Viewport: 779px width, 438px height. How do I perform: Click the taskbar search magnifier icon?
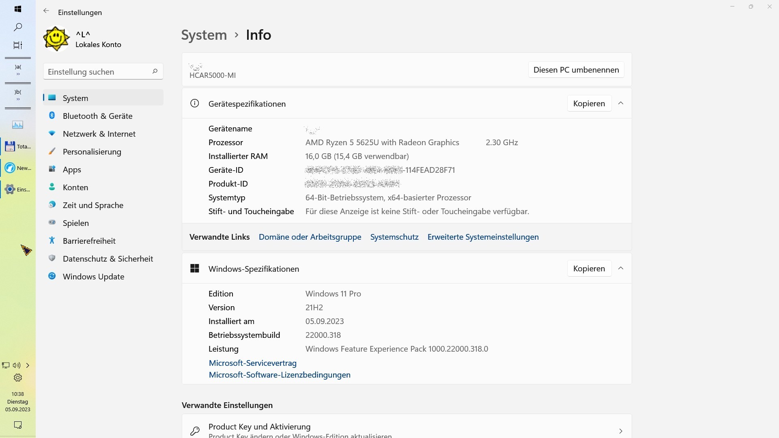(18, 27)
